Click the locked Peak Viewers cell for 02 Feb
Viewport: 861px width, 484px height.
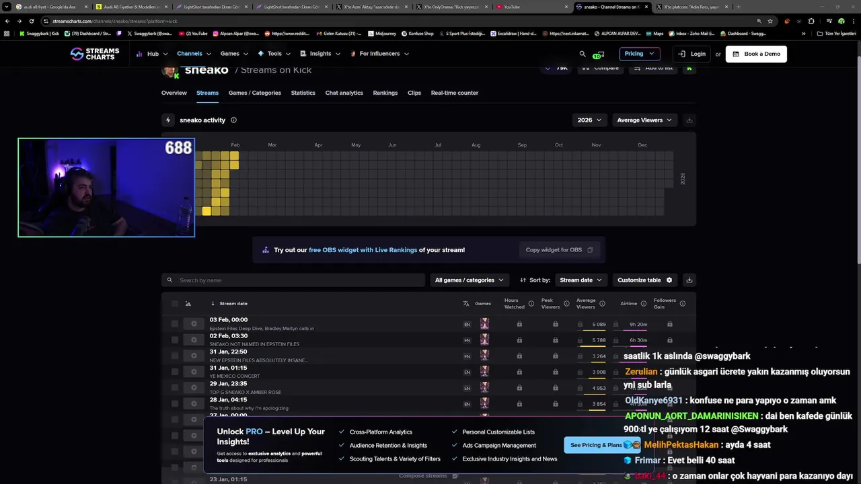click(x=555, y=340)
